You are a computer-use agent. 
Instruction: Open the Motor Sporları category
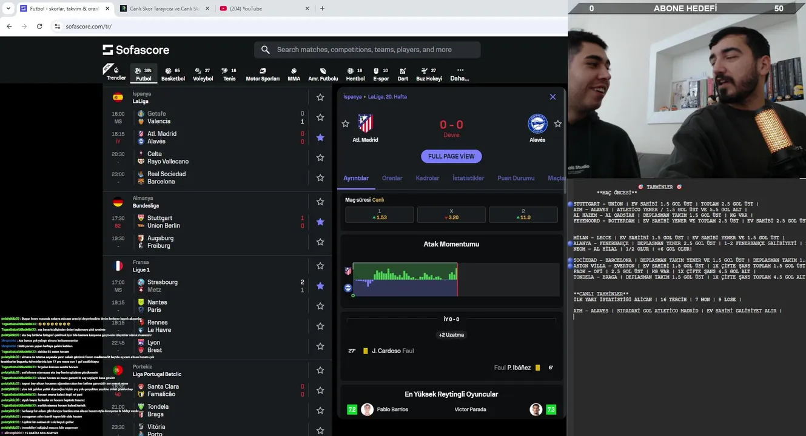click(263, 73)
